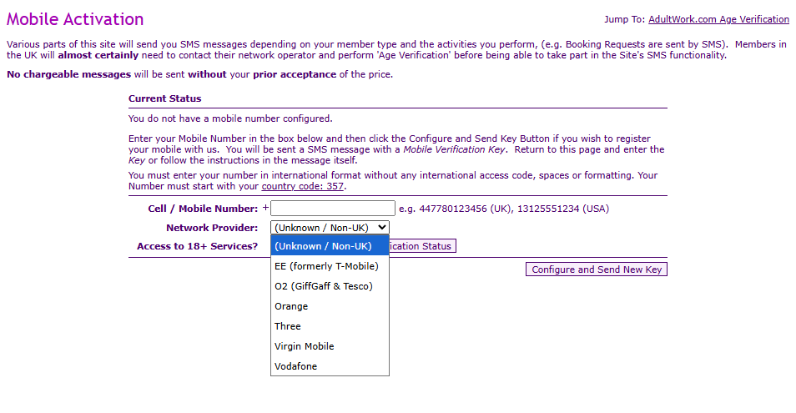Collapse the Network Provider dropdown box

coord(330,227)
